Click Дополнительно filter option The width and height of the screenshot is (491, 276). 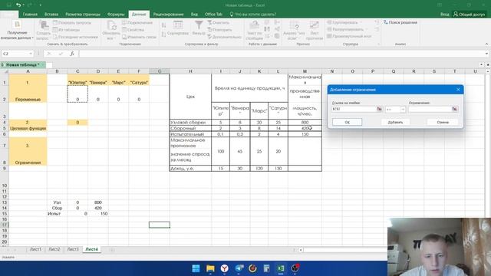pyautogui.click(x=224, y=37)
